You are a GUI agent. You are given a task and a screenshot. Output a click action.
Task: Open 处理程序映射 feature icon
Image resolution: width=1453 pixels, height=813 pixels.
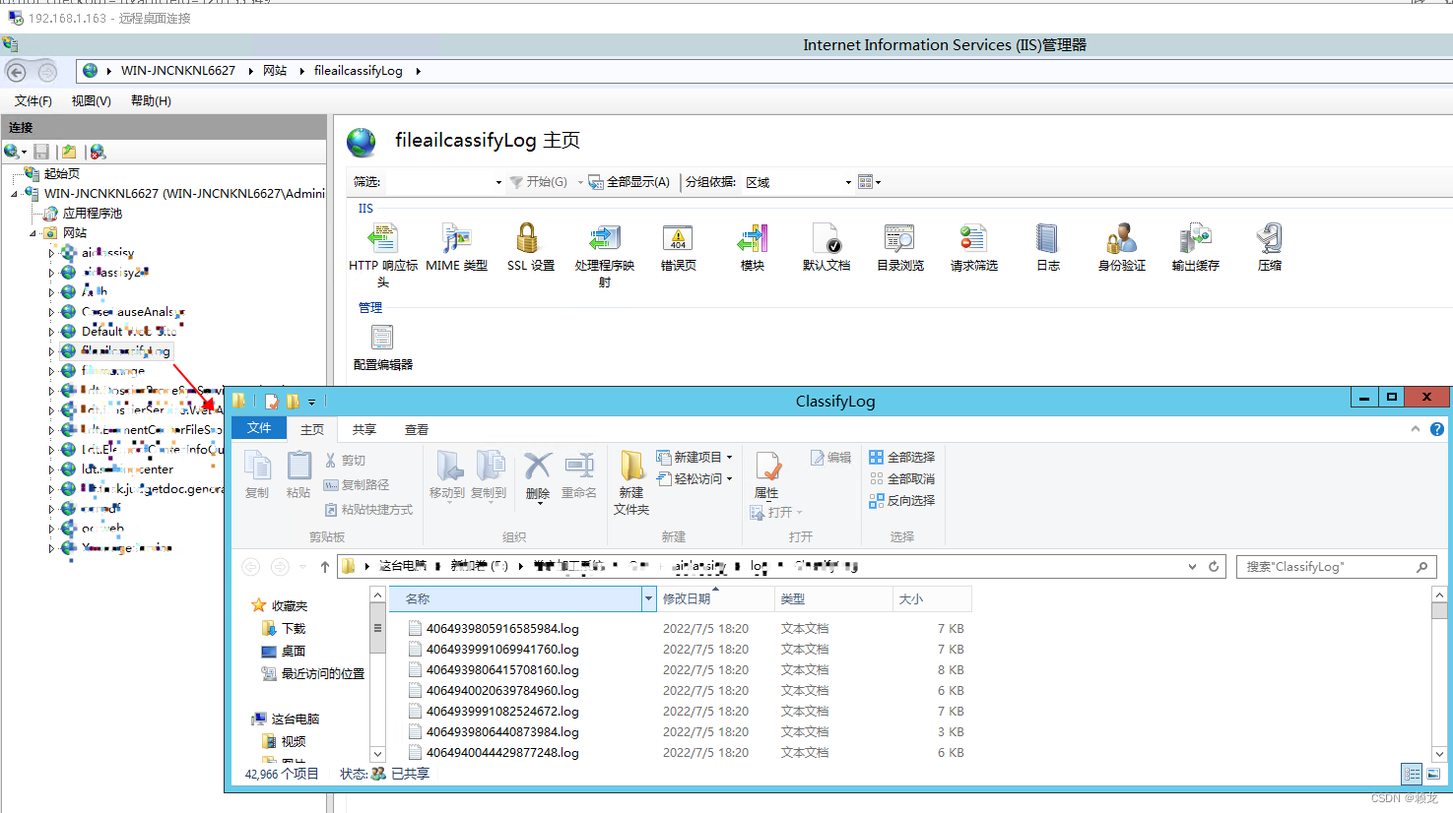coord(604,238)
